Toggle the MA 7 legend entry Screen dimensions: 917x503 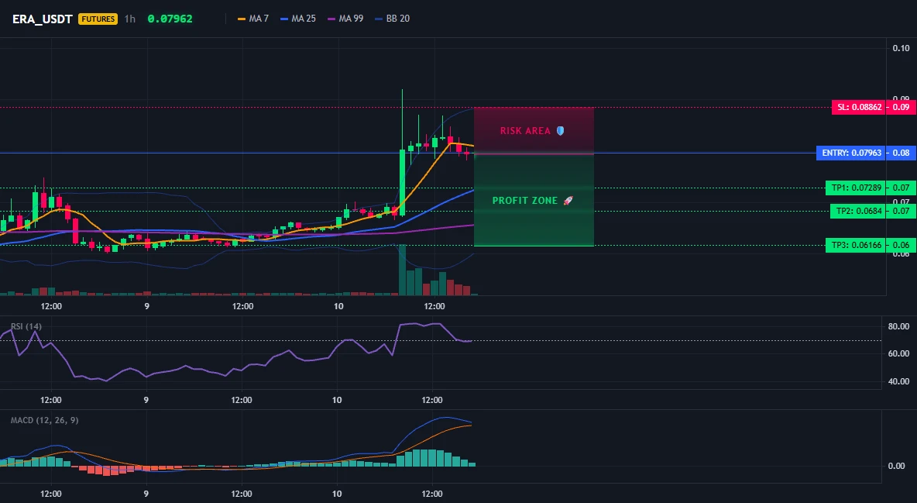pyautogui.click(x=253, y=19)
